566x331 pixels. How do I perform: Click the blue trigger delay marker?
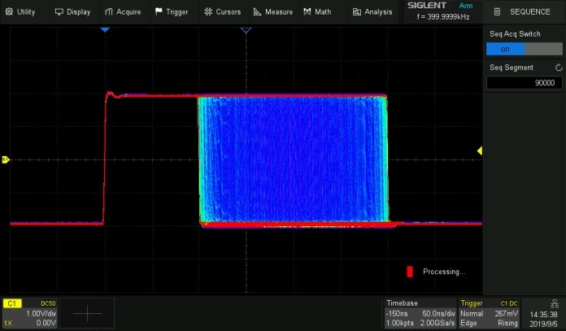point(104,30)
